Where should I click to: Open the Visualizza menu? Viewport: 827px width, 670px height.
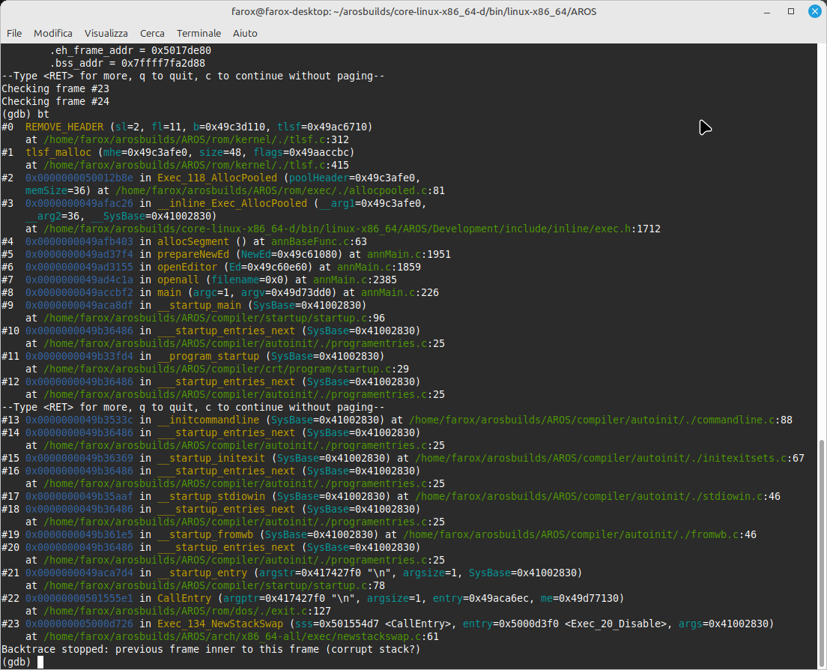click(x=106, y=33)
